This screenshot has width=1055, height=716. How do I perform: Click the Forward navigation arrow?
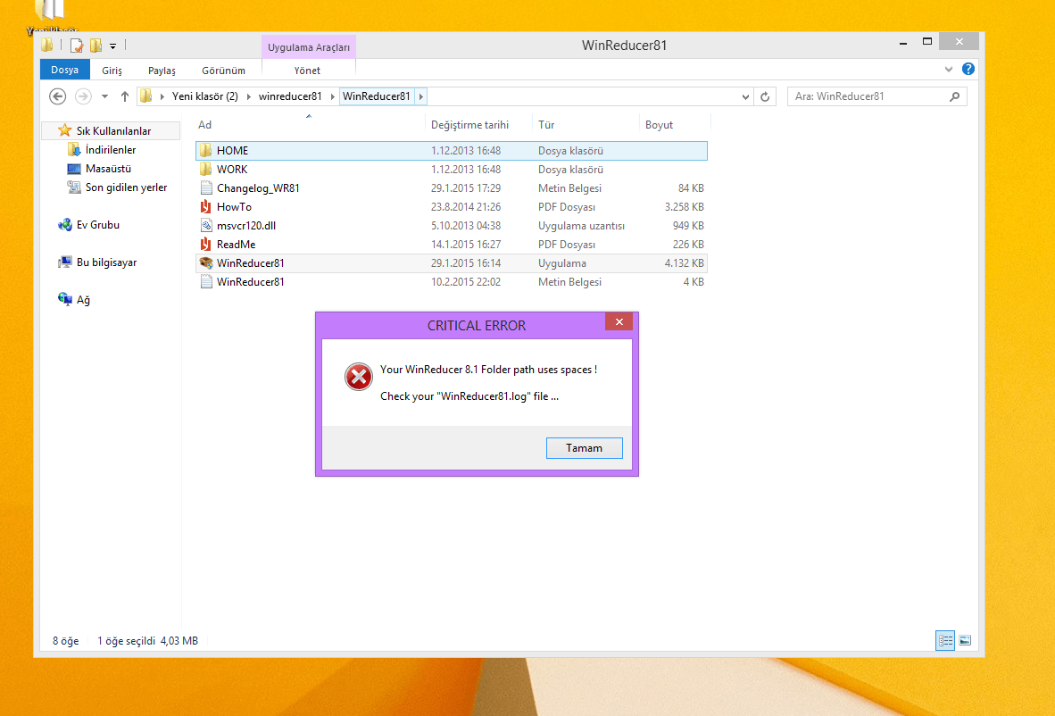pyautogui.click(x=83, y=97)
